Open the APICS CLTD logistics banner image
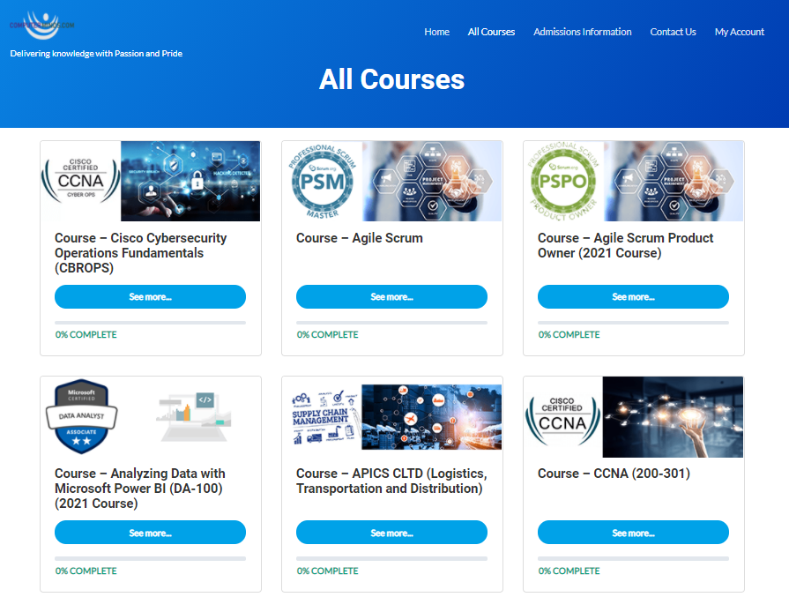 click(432, 417)
